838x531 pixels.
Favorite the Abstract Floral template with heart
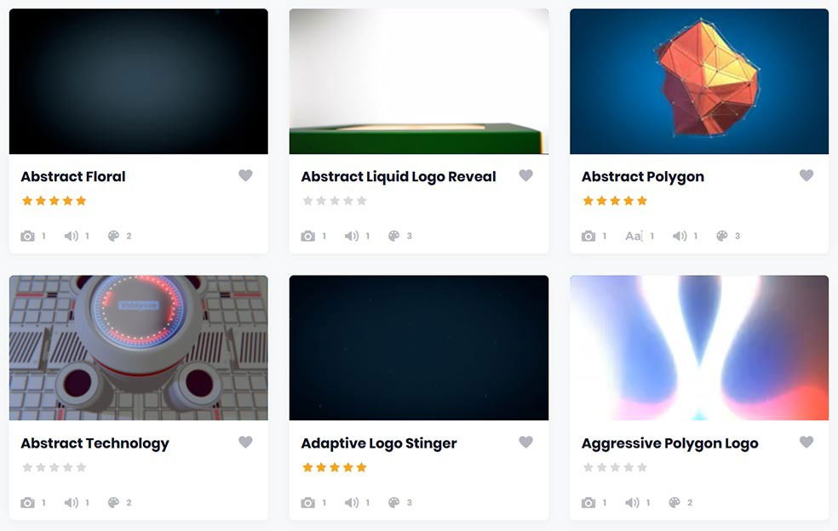(245, 175)
